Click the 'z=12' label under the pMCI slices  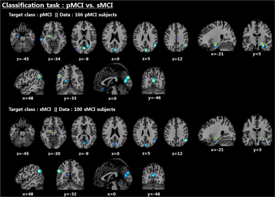[x=177, y=59]
